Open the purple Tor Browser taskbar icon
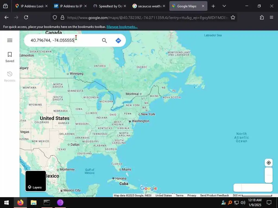The height and width of the screenshot is (208, 278). coord(60,203)
